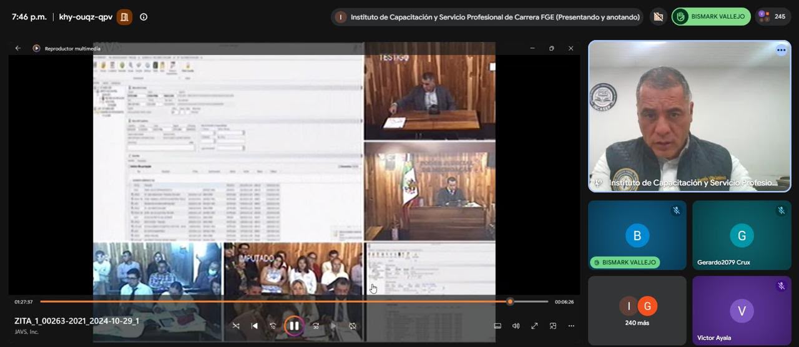The width and height of the screenshot is (799, 347).
Task: Switch the player to full screen
Action: (534, 326)
